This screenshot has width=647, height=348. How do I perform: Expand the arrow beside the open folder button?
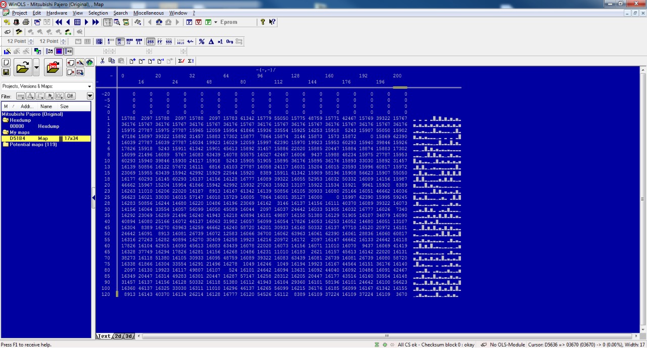(x=36, y=67)
